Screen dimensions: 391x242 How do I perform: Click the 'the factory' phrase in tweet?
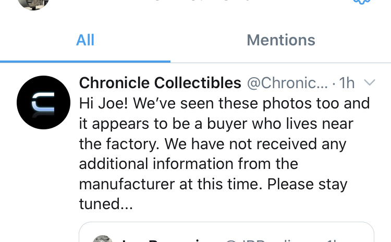point(119,144)
